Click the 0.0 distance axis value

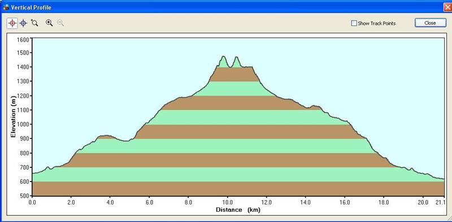32,202
